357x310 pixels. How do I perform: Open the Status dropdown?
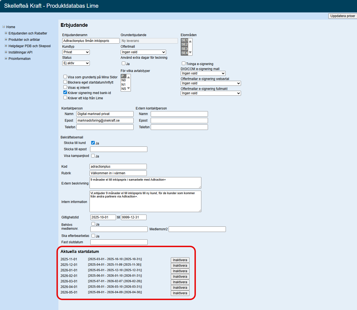pyautogui.click(x=76, y=63)
